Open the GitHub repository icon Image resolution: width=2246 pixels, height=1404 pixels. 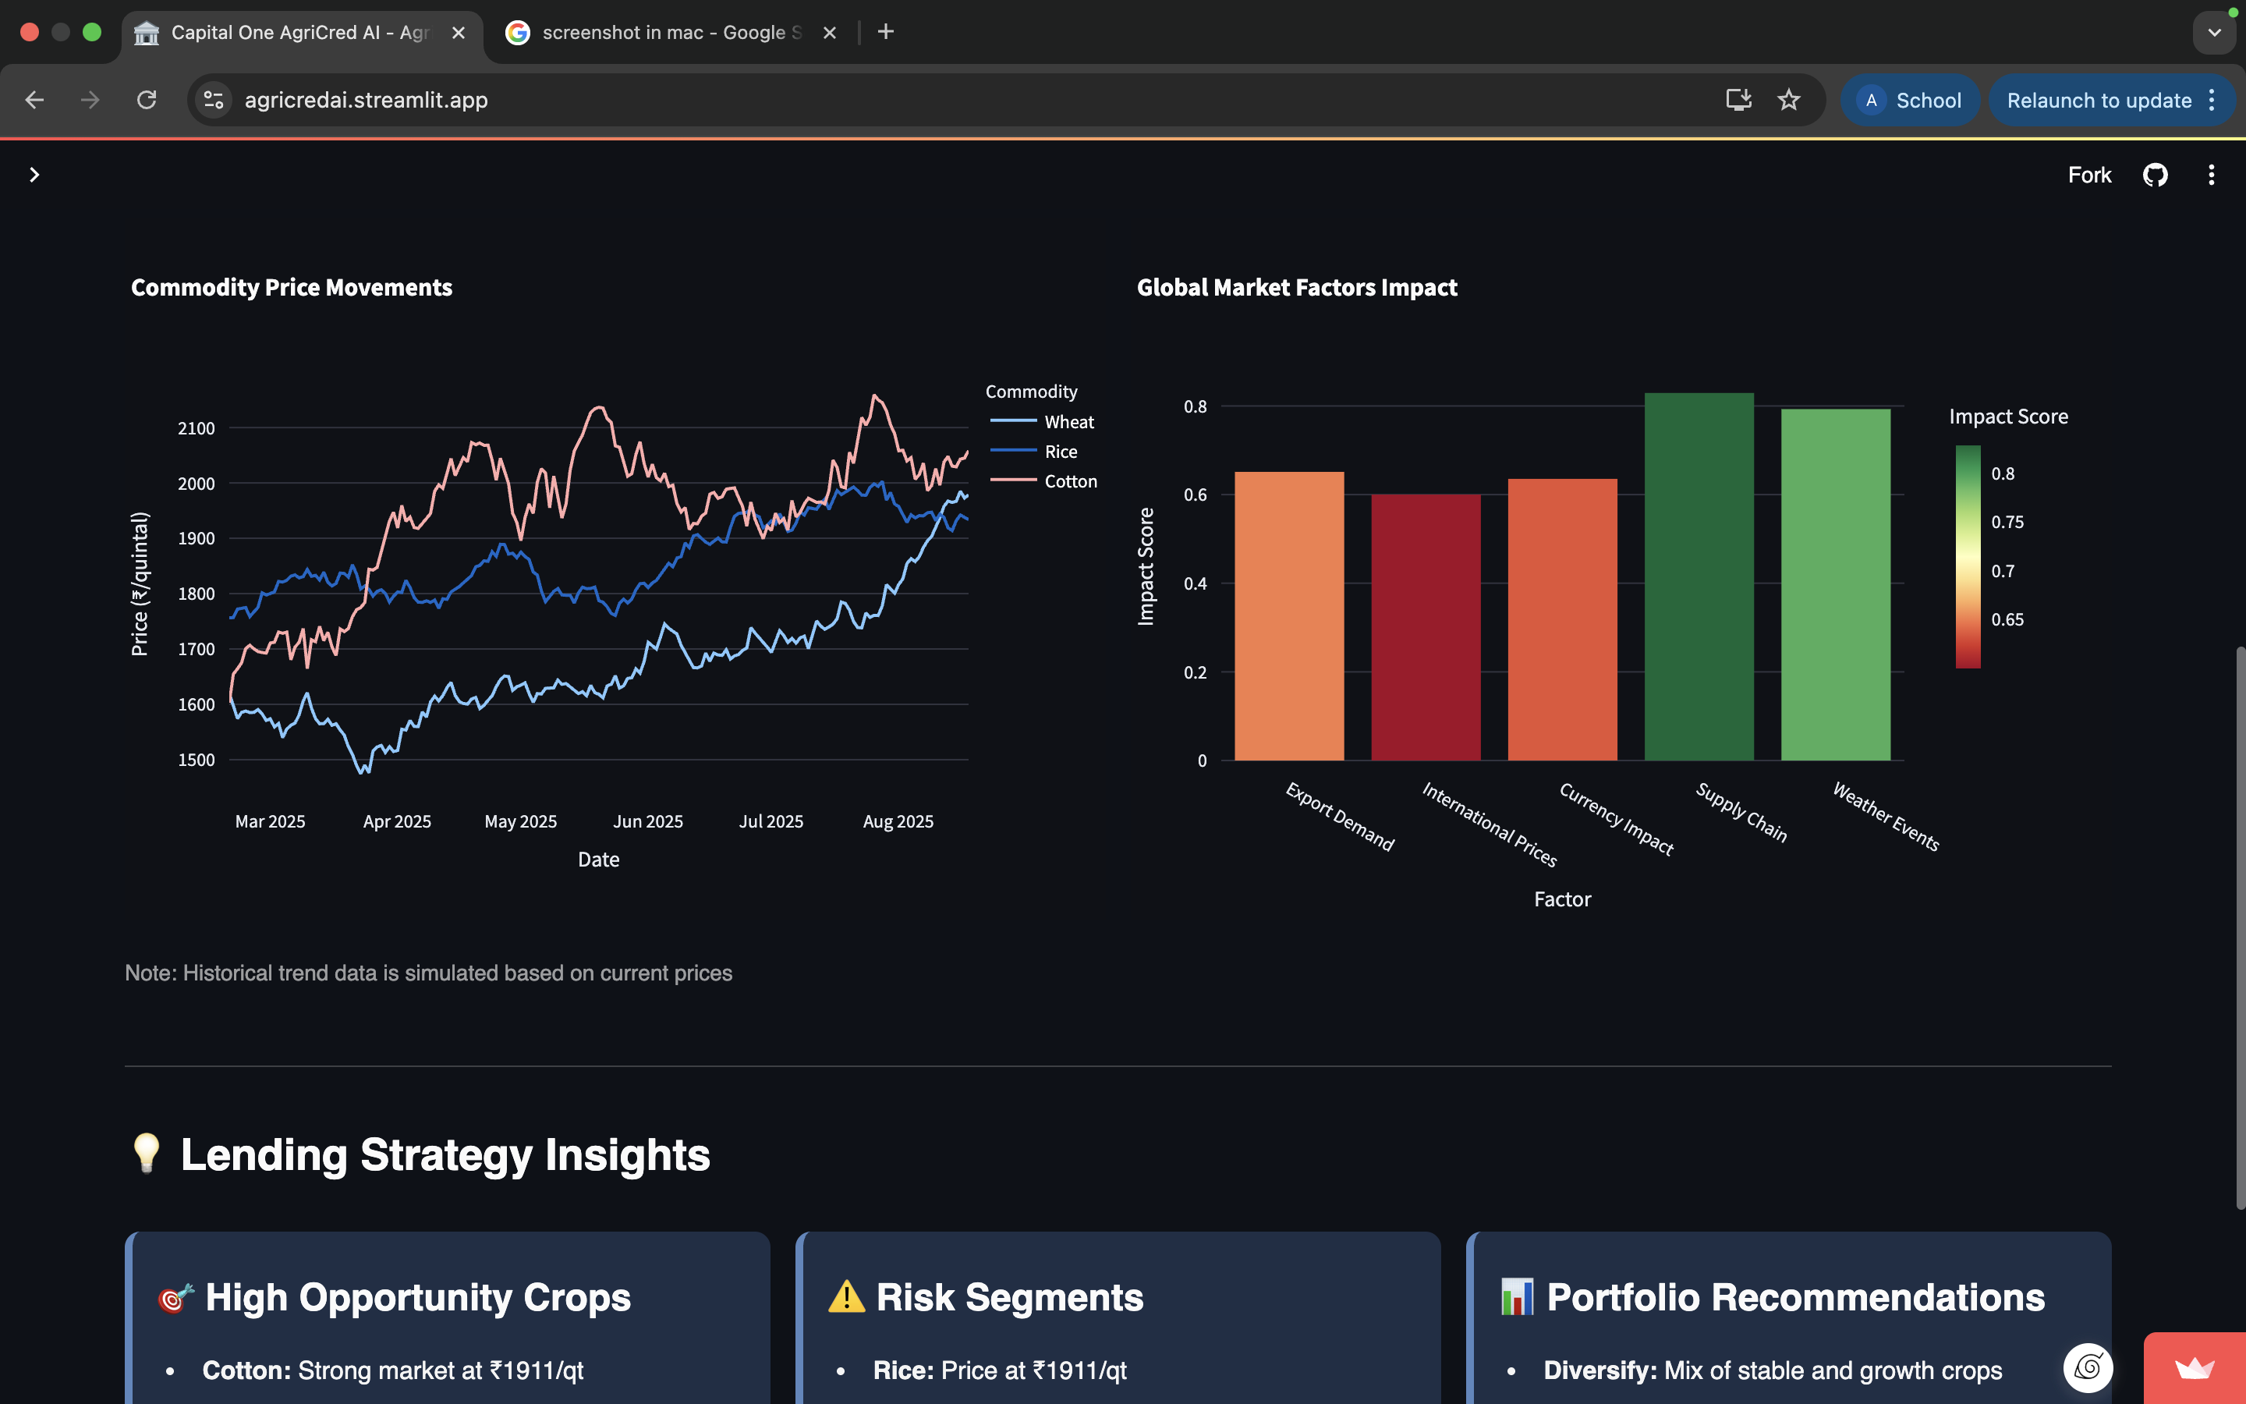[x=2154, y=175]
